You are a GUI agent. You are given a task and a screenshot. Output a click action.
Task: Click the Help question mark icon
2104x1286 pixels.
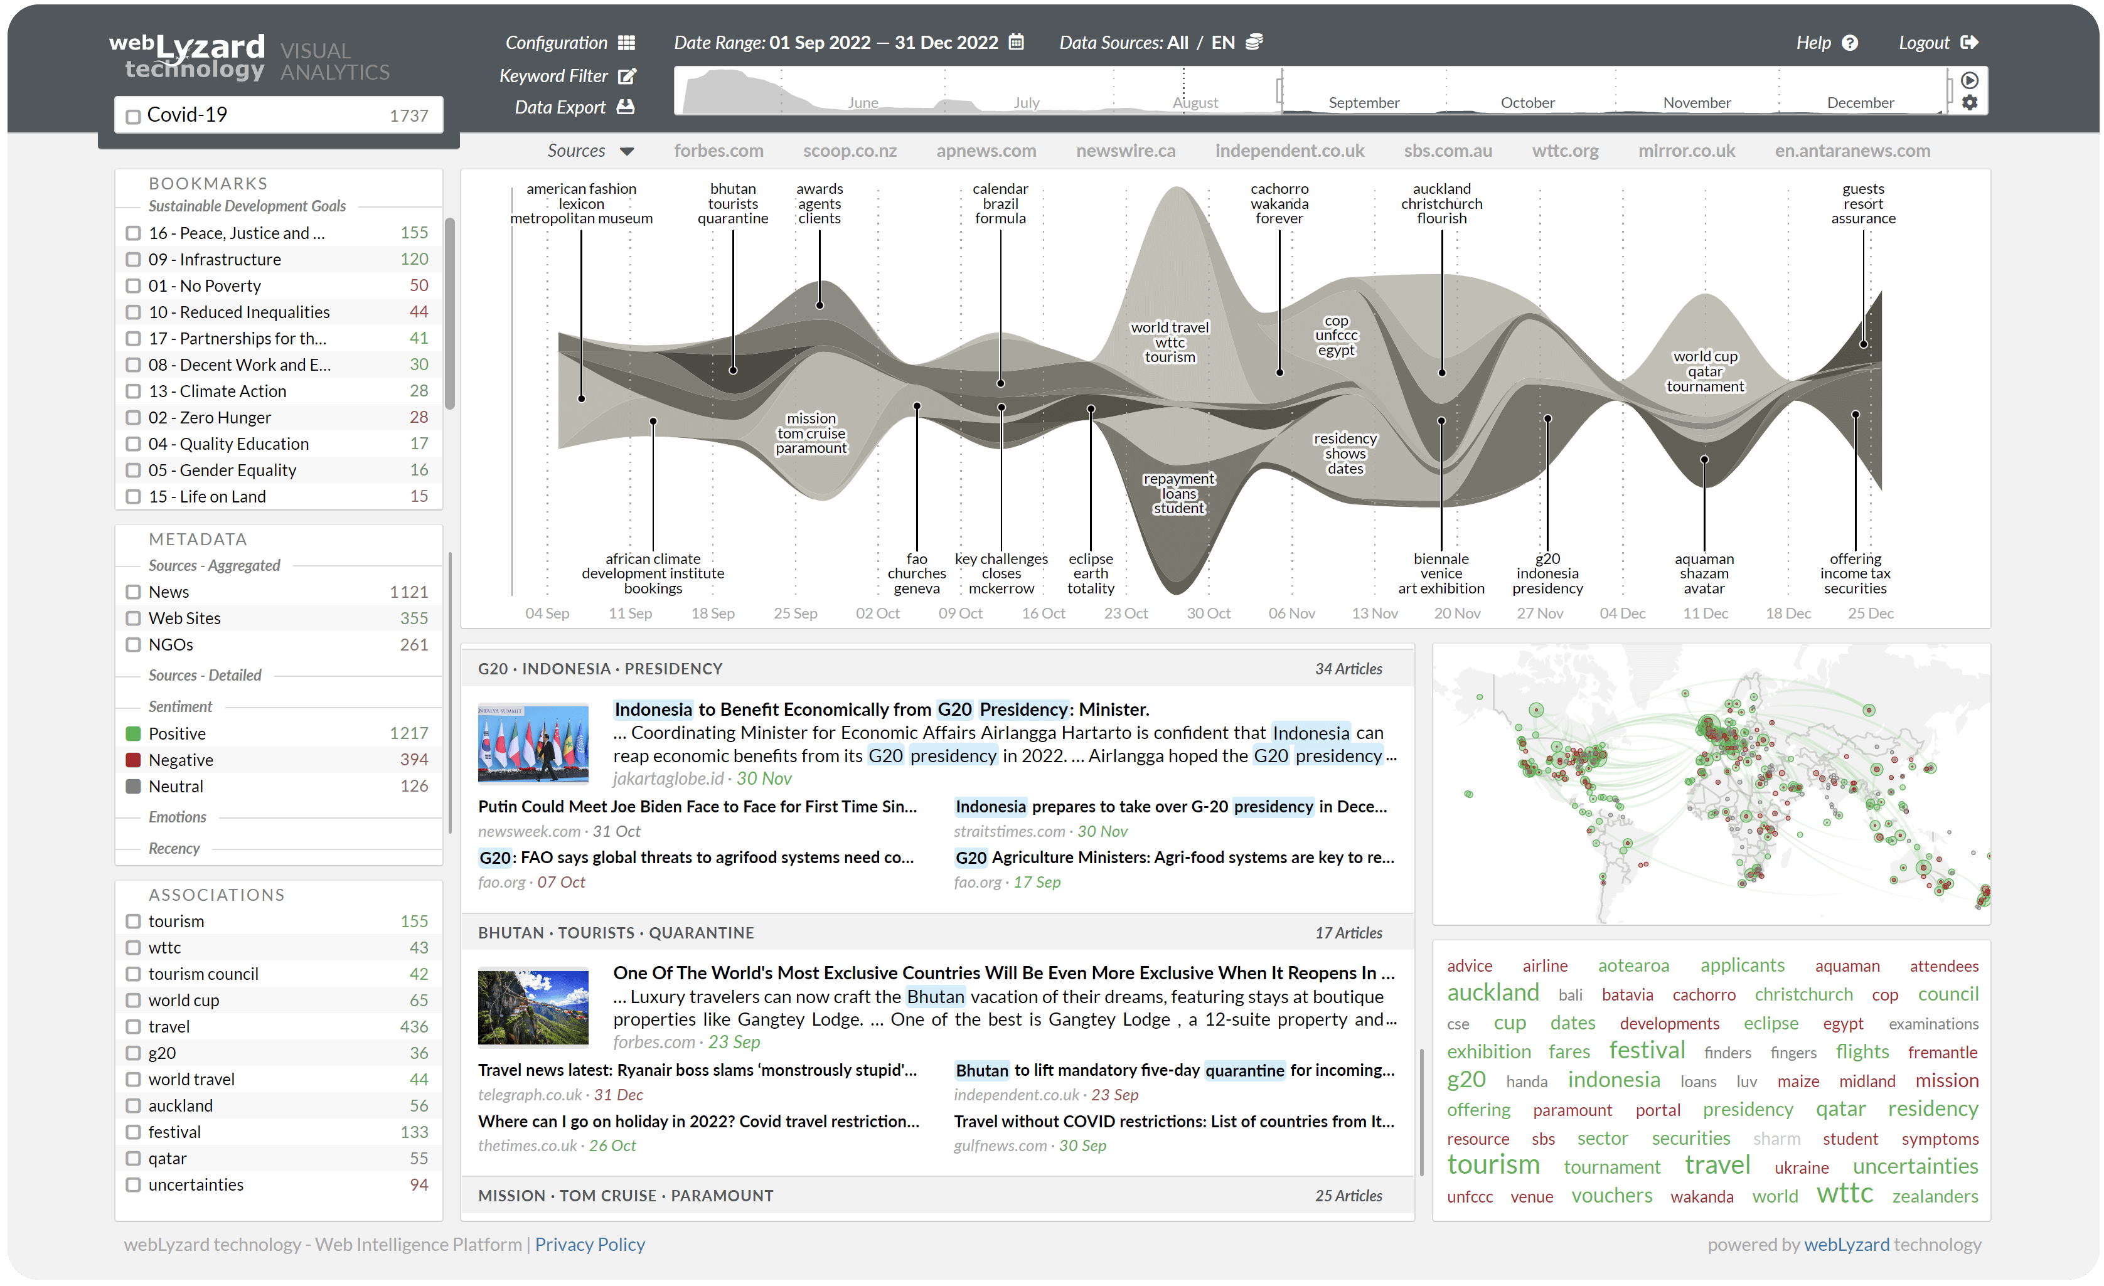1849,43
